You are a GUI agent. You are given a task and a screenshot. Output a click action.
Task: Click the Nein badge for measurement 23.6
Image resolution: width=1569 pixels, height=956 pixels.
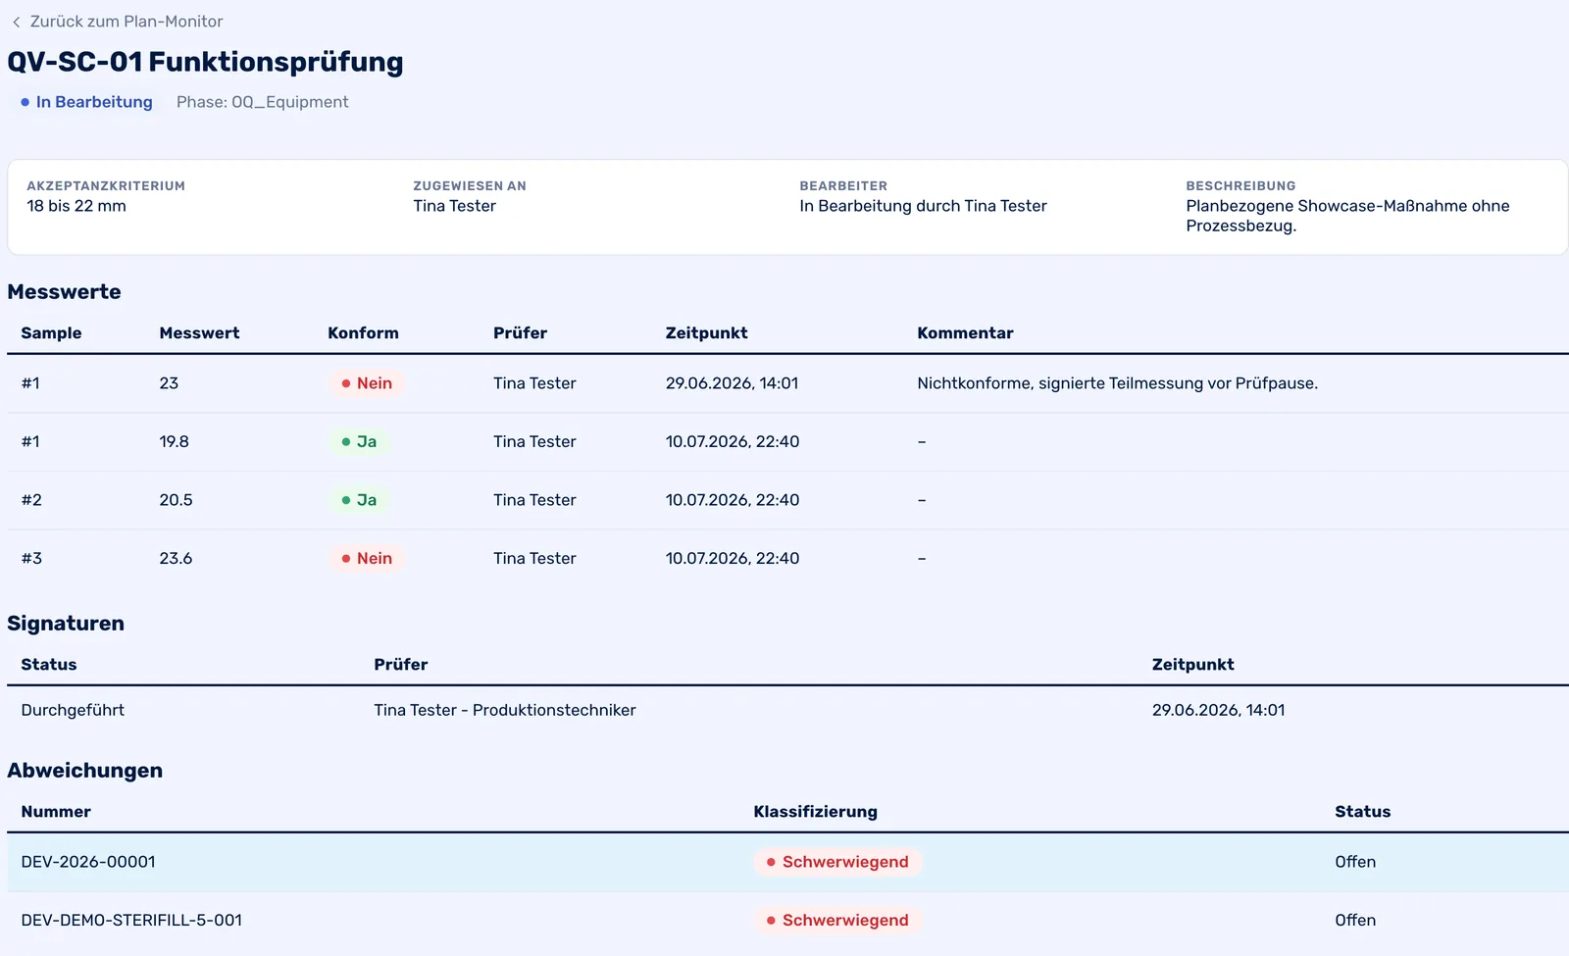click(367, 559)
